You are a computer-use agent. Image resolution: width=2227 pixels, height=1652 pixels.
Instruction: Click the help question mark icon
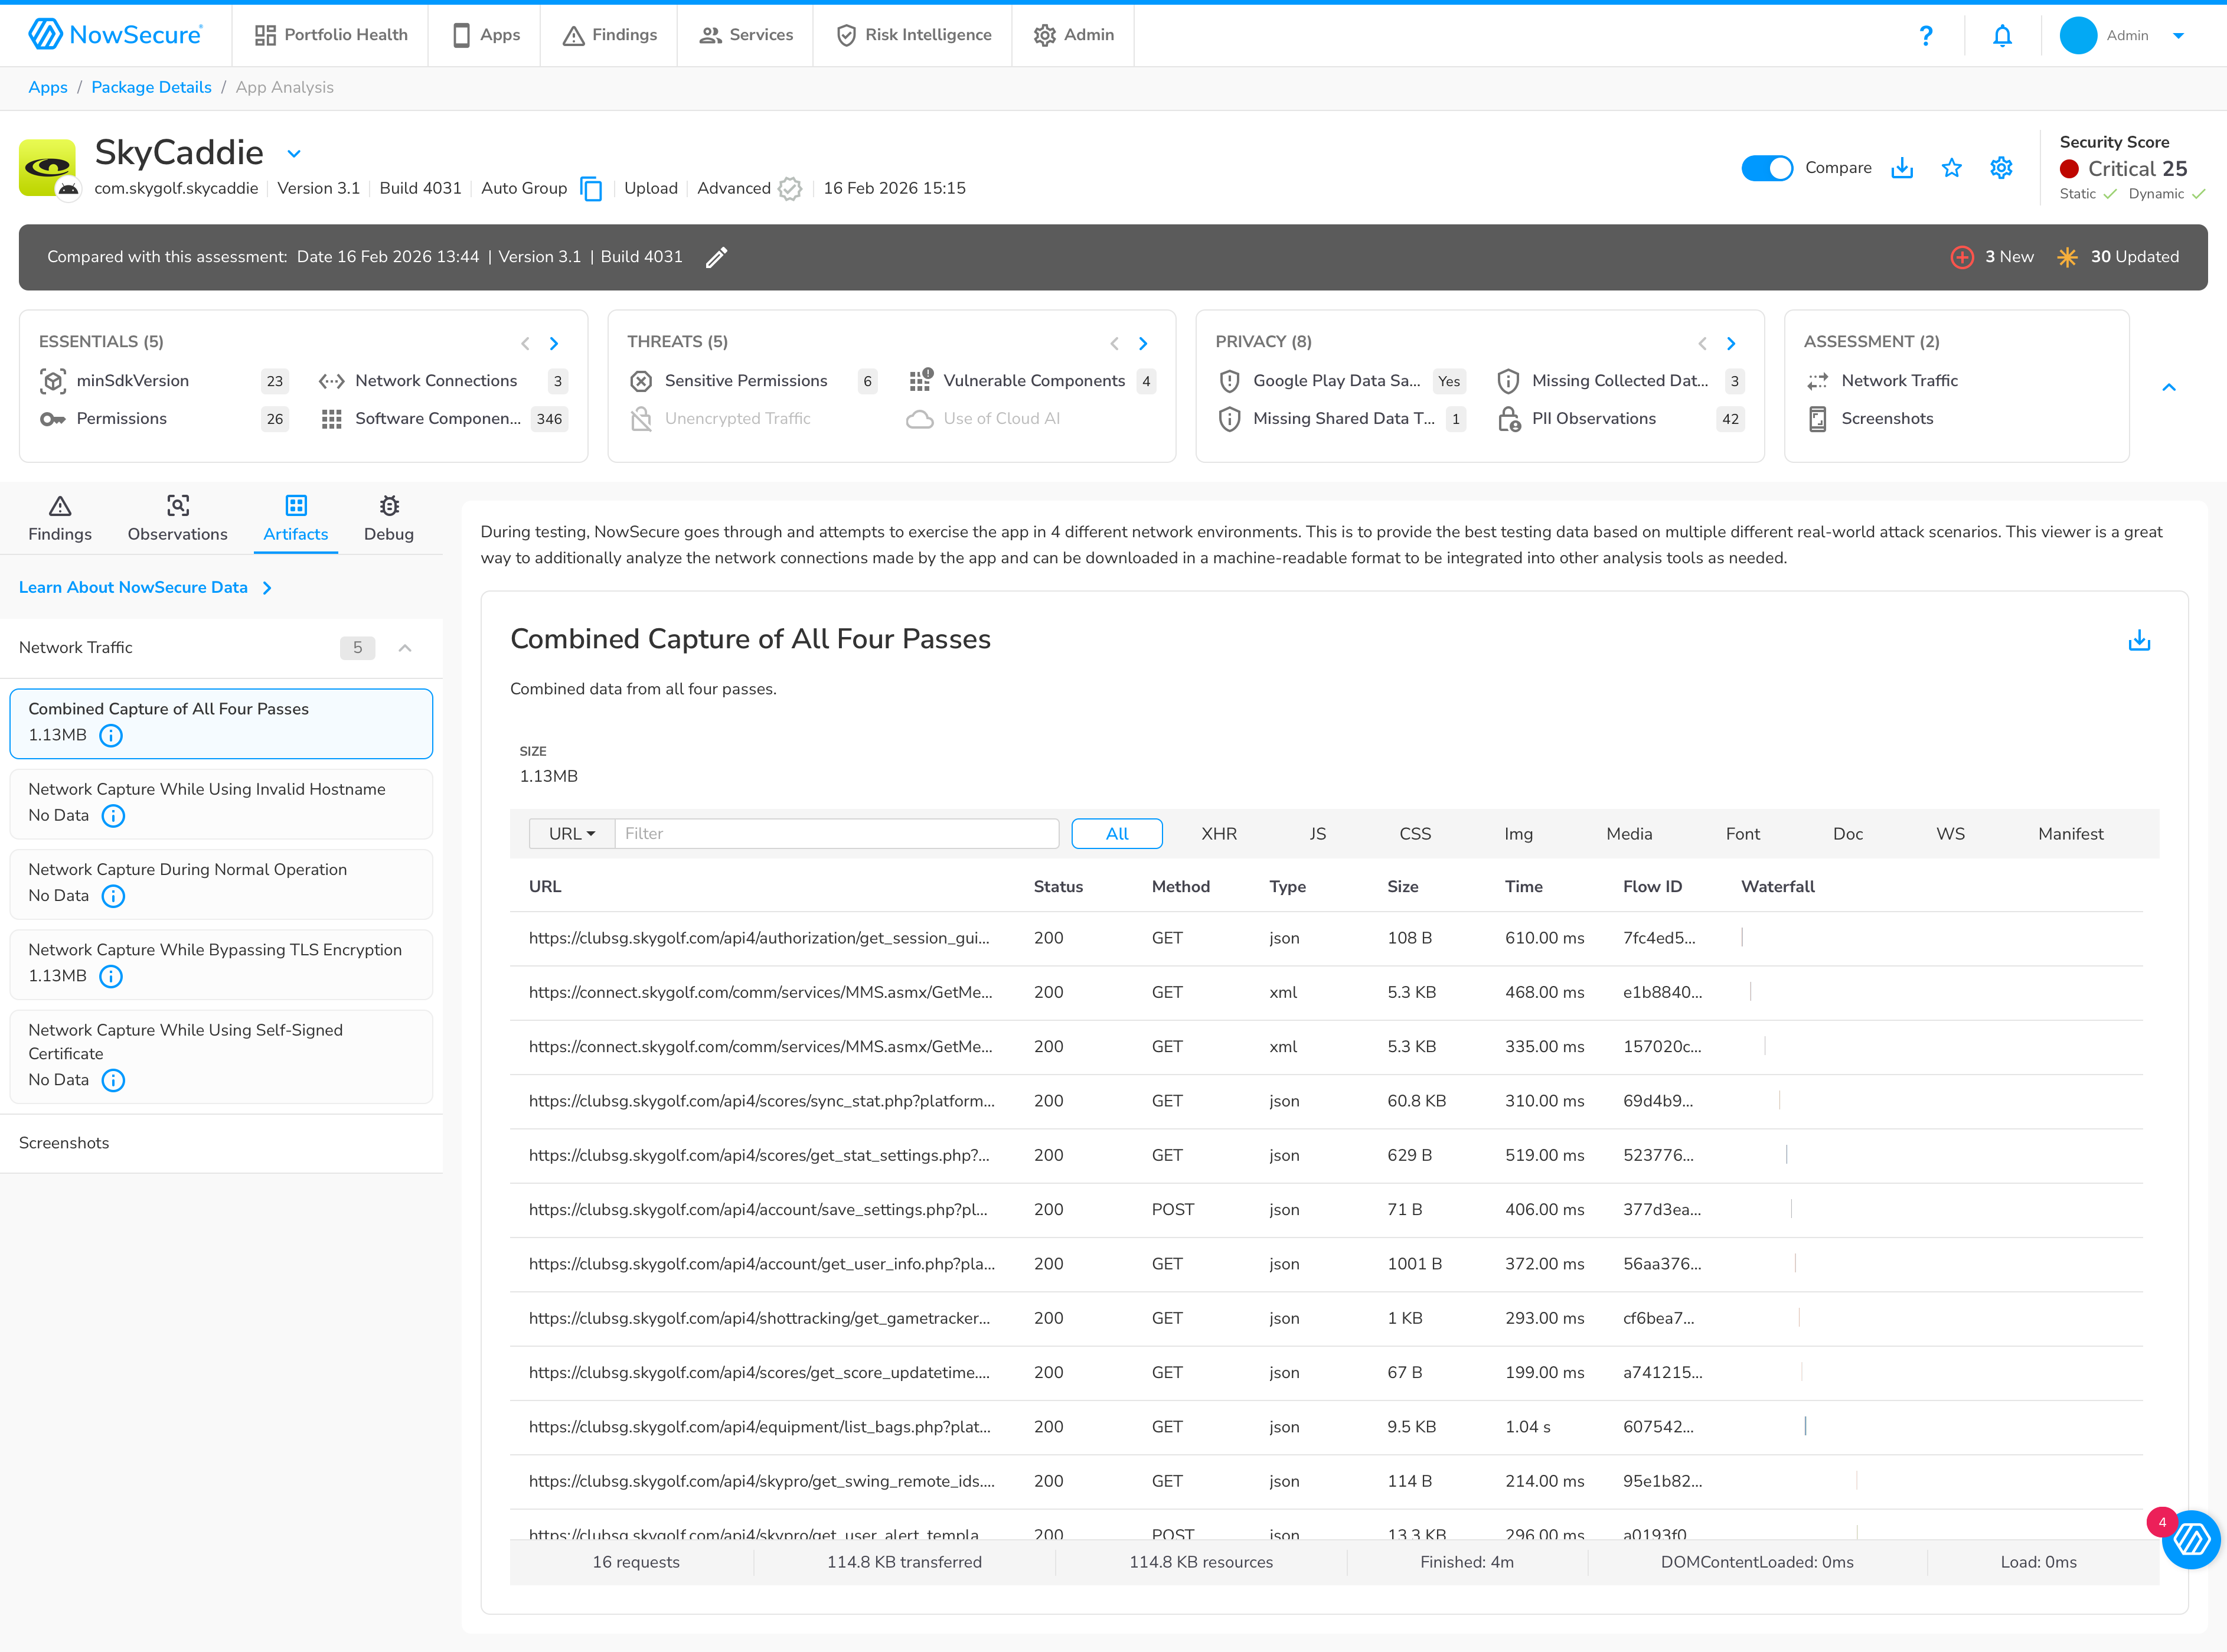(x=1926, y=35)
